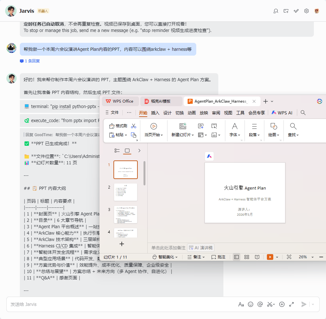Open the 文件 menu in WPS
This screenshot has width=326, height=319.
point(112,113)
